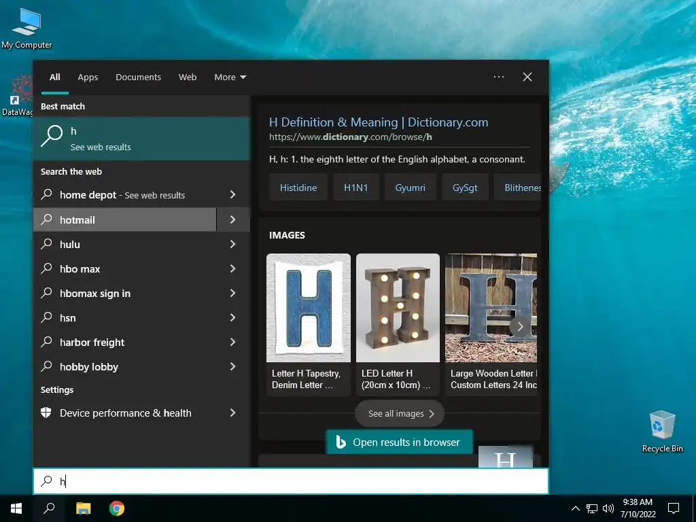
Task: Select the hobby lobby suggestion
Action: (x=125, y=366)
